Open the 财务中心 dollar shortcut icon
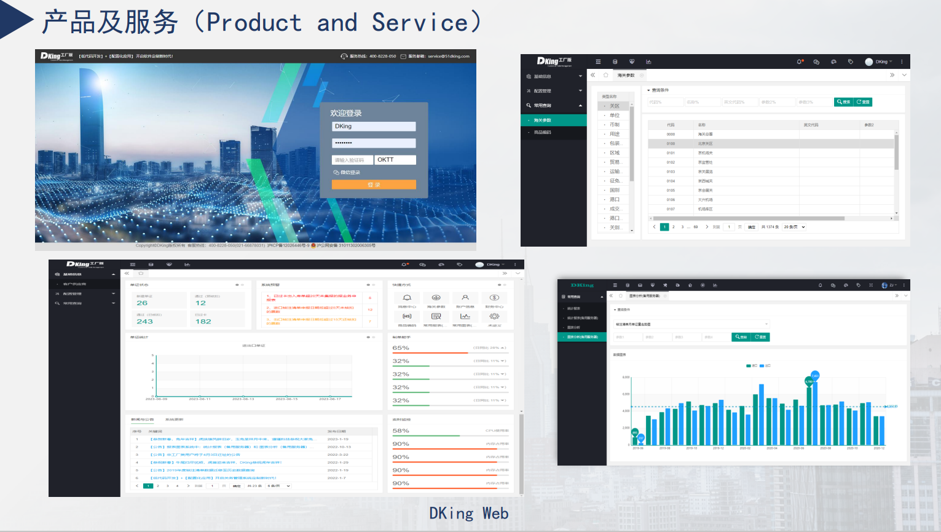941x532 pixels. click(x=494, y=298)
